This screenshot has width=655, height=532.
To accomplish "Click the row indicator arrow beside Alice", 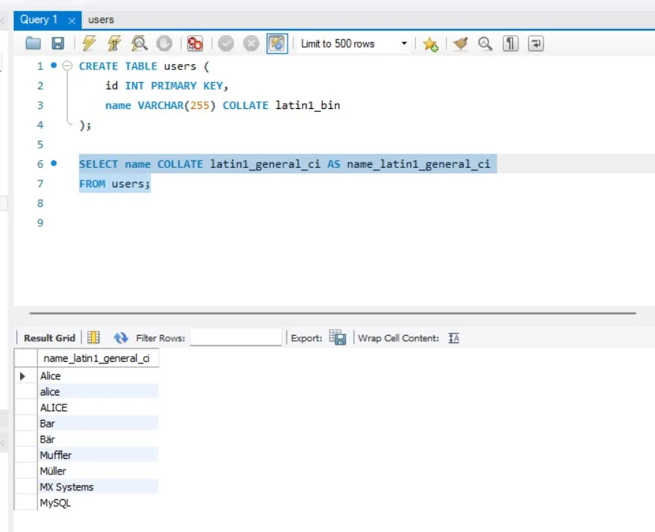I will coord(22,376).
